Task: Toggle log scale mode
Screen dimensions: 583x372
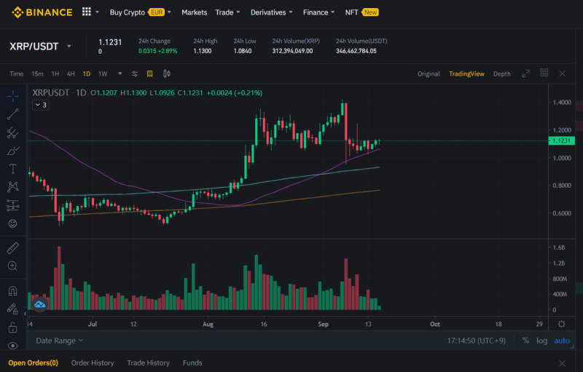Action: click(541, 341)
